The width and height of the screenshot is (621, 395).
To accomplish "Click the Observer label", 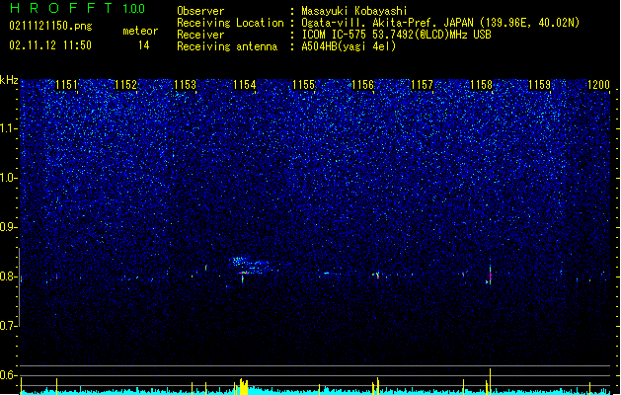I will 200,11.
